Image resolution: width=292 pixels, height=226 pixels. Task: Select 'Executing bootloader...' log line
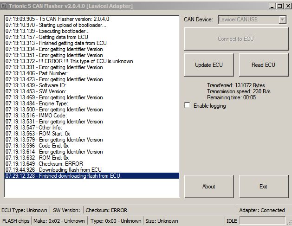tap(91, 31)
